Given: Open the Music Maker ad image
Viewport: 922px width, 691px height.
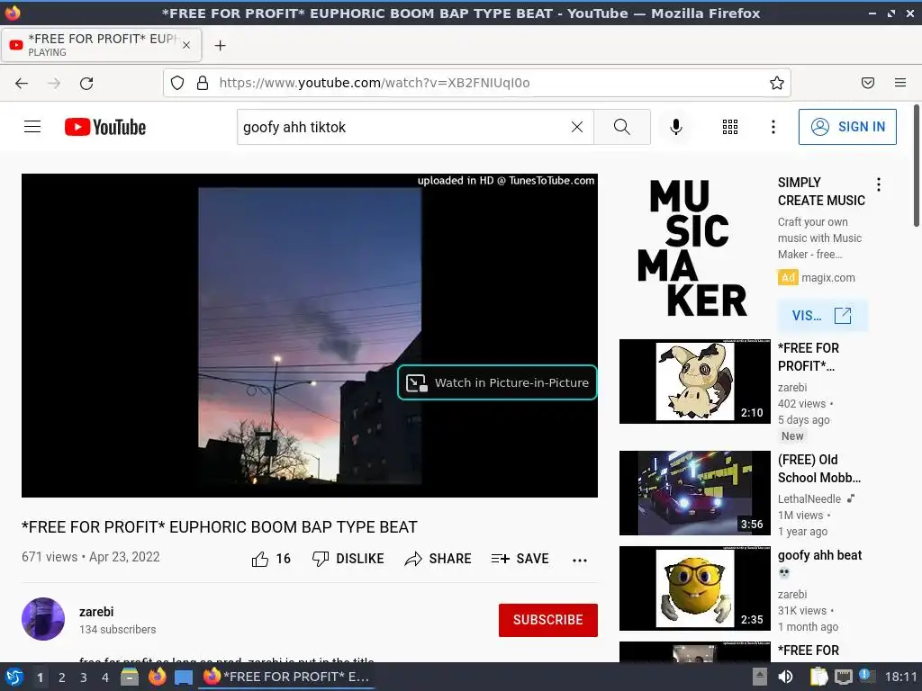Looking at the screenshot, I should (x=694, y=247).
